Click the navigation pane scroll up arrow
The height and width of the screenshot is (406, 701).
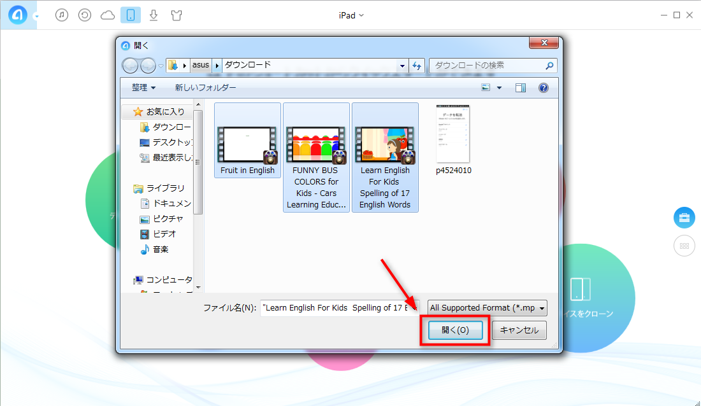[x=198, y=104]
